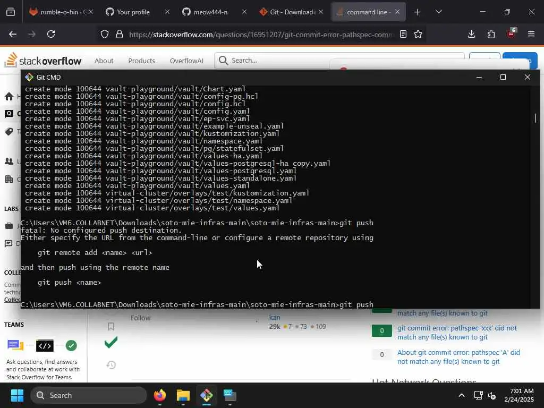544x408 pixels.
Task: Click the taskbar Search box
Action: 89,395
